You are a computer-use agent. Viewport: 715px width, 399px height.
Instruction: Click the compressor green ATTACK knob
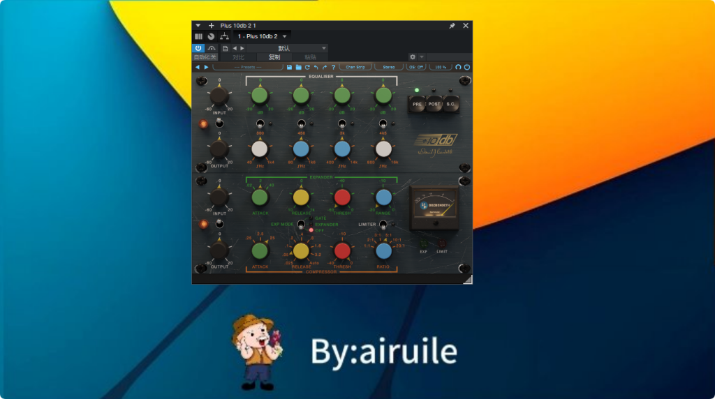(x=260, y=250)
